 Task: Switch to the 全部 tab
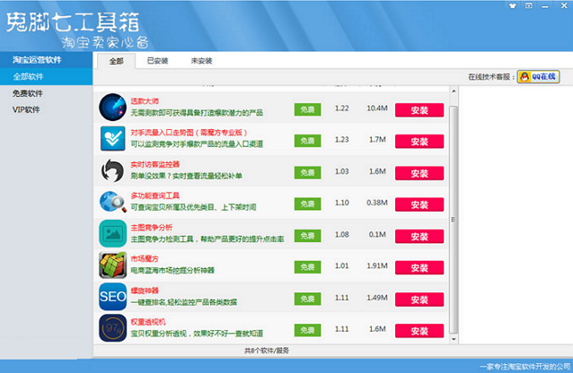pos(116,61)
